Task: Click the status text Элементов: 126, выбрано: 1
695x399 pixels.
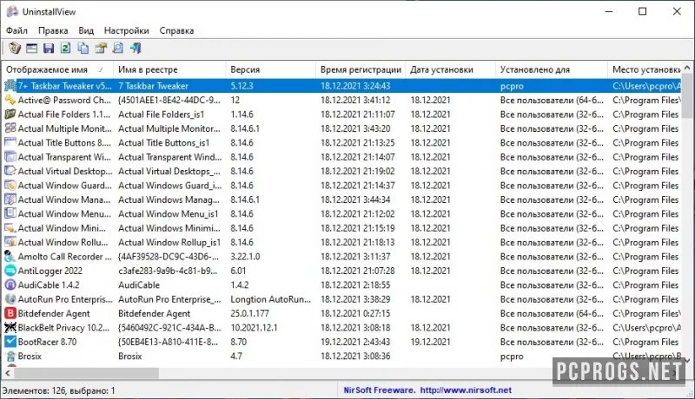Action: [58, 390]
